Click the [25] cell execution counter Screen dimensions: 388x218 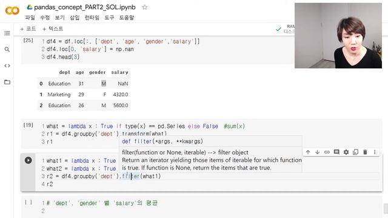click(28, 41)
